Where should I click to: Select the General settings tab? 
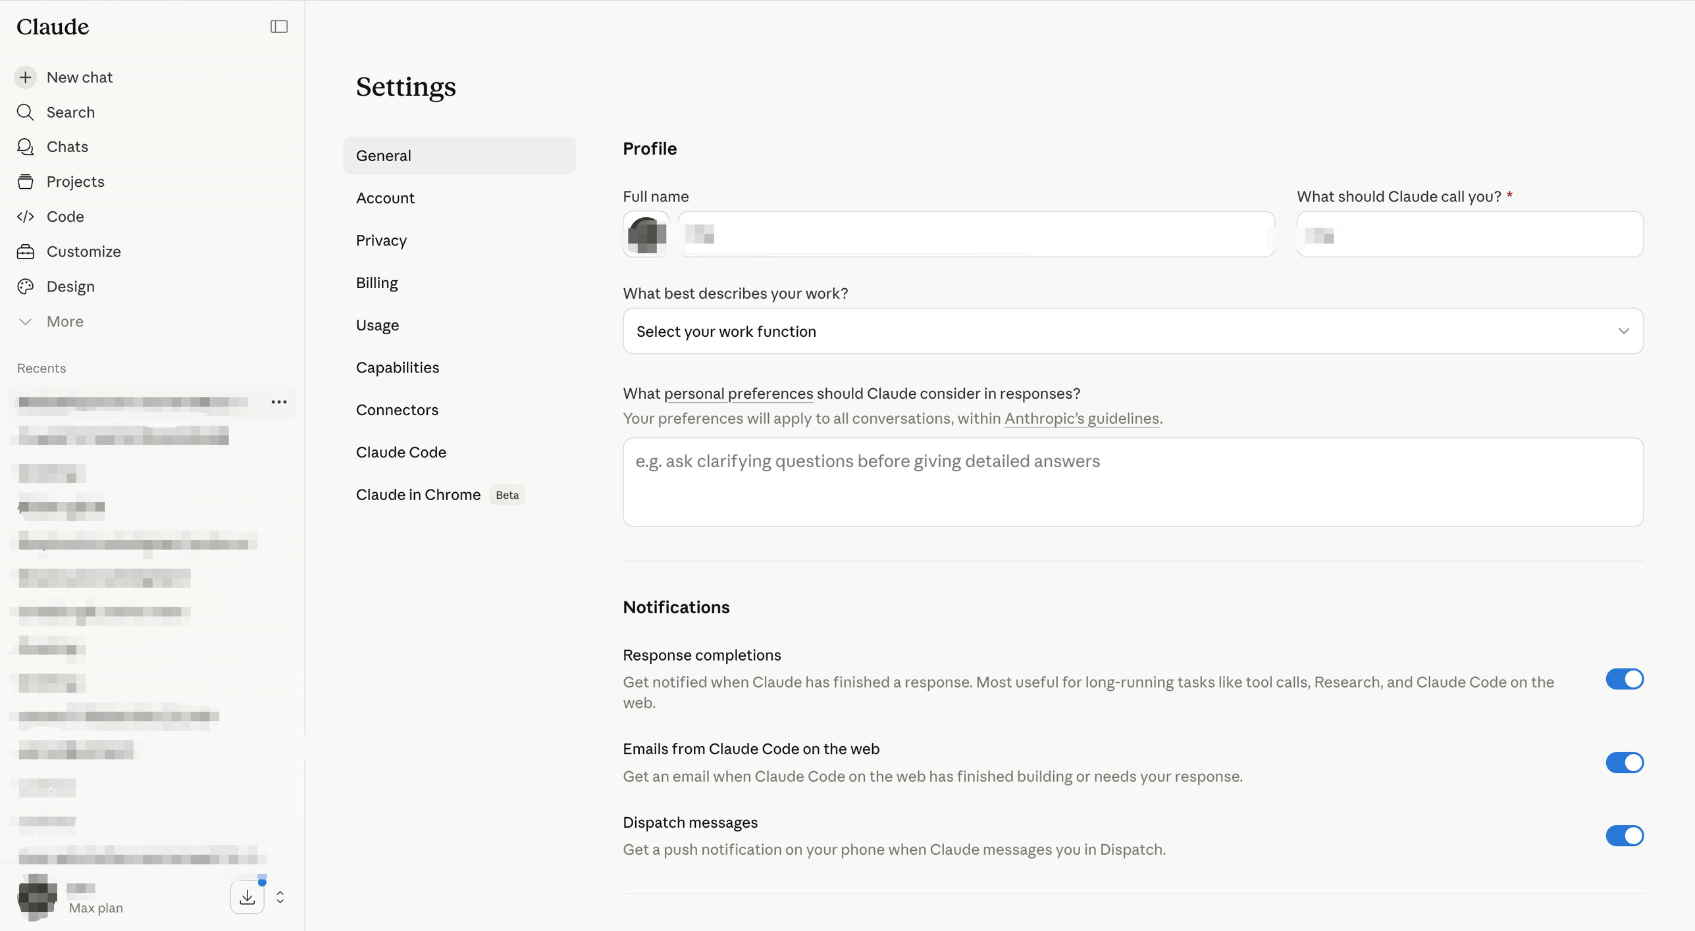click(459, 156)
